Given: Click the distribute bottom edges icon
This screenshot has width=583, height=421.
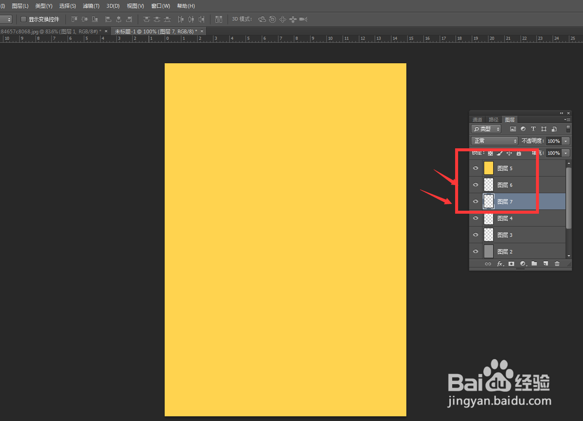Looking at the screenshot, I should 167,19.
